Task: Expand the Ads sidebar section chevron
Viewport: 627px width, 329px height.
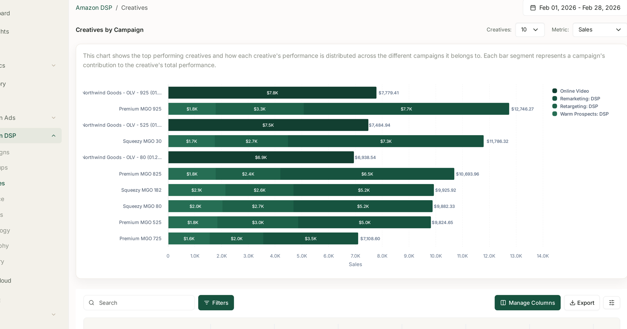Action: (54, 118)
